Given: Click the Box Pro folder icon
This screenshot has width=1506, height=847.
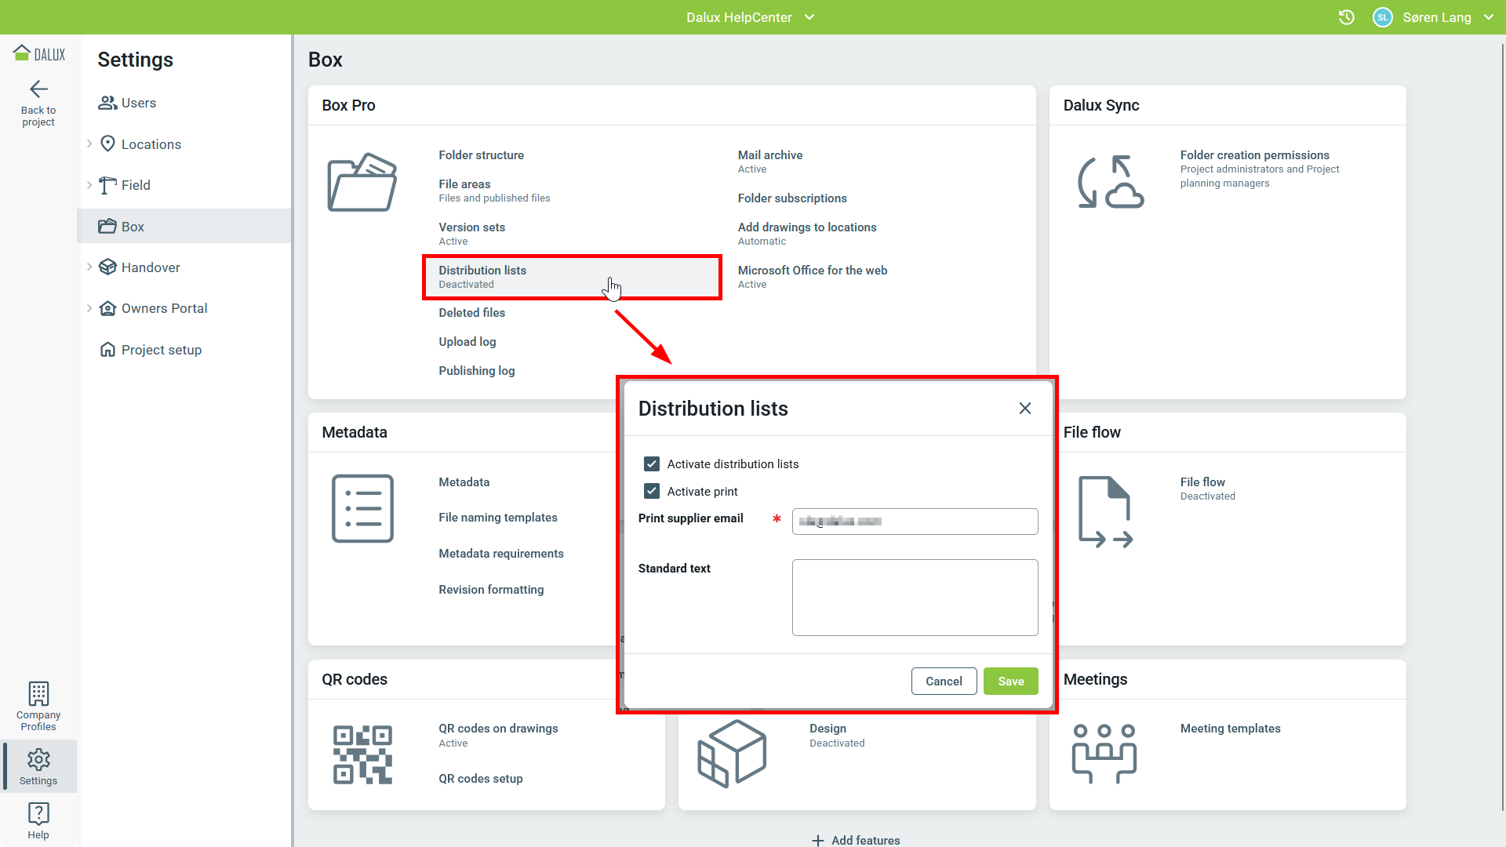Looking at the screenshot, I should [x=362, y=182].
